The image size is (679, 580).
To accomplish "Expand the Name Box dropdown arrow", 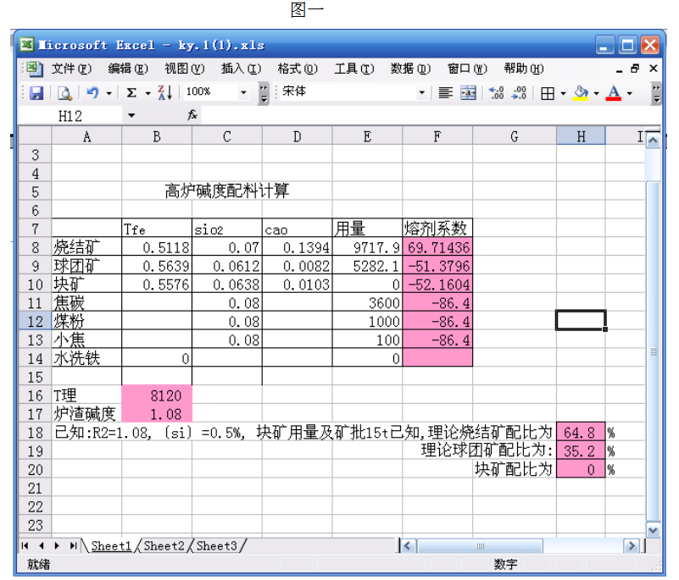I will coord(131,115).
